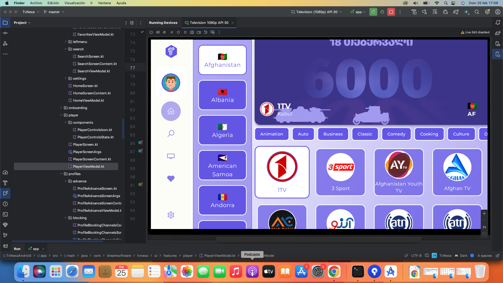Click the red Stop app button

(391, 12)
